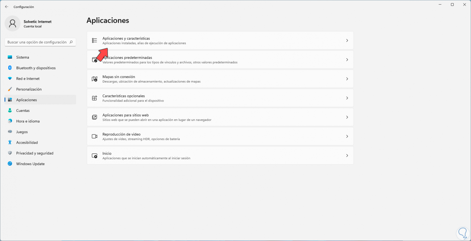Image resolution: width=471 pixels, height=241 pixels.
Task: Click the Reproducción de video camera icon
Action: (94, 137)
